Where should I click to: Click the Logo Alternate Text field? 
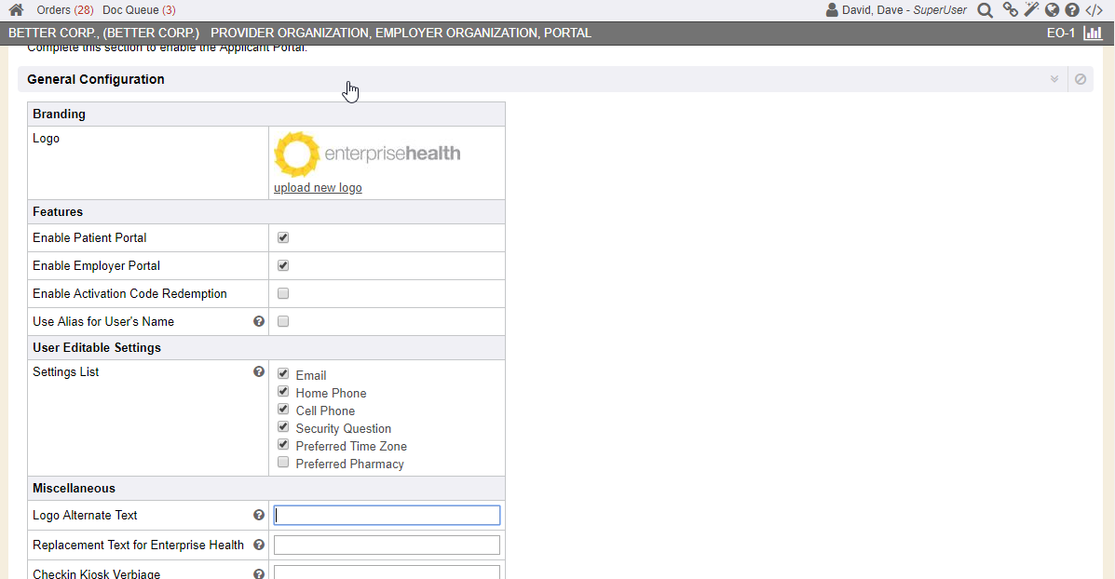(x=387, y=515)
